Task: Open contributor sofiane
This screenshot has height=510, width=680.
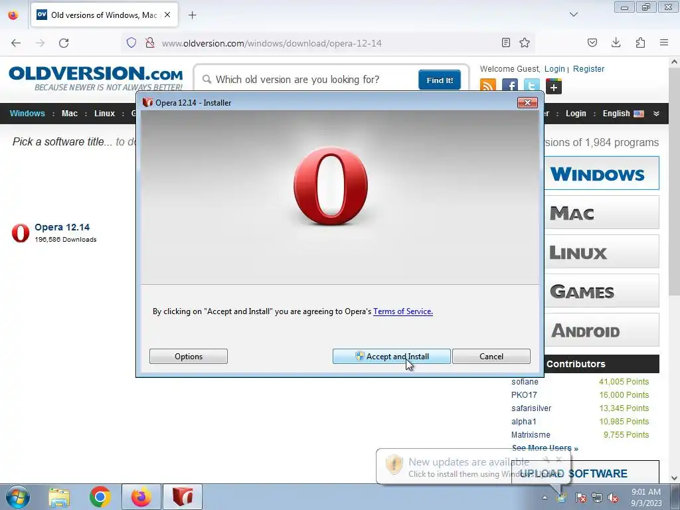Action: click(x=525, y=382)
